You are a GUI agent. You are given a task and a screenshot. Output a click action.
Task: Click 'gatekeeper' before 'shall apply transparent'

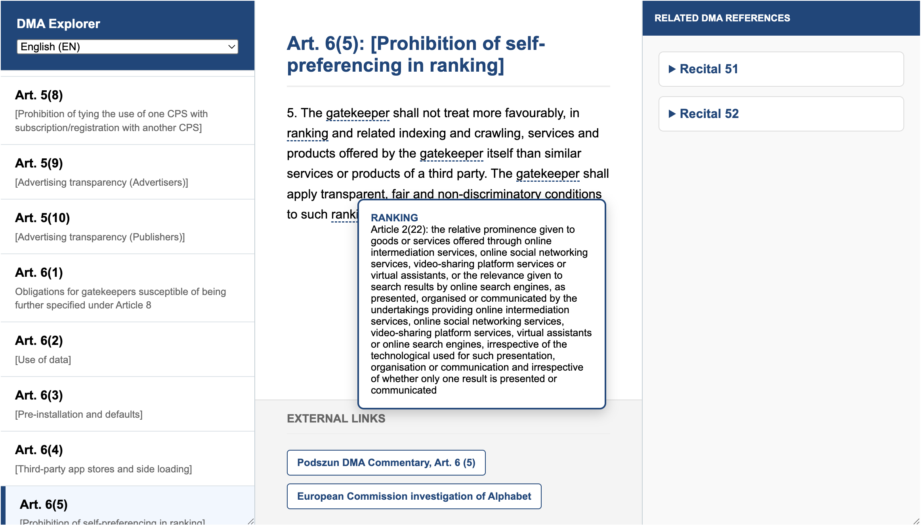548,174
